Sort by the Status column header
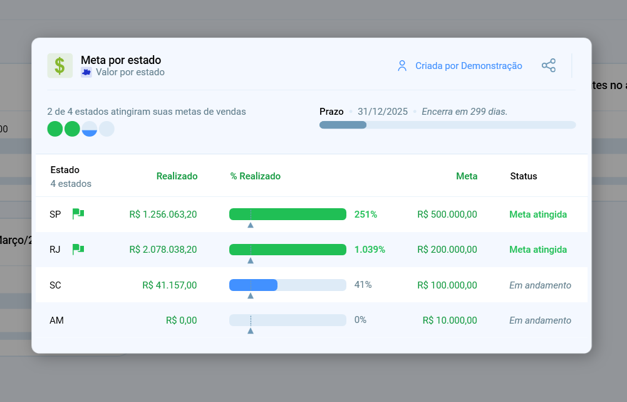 524,176
